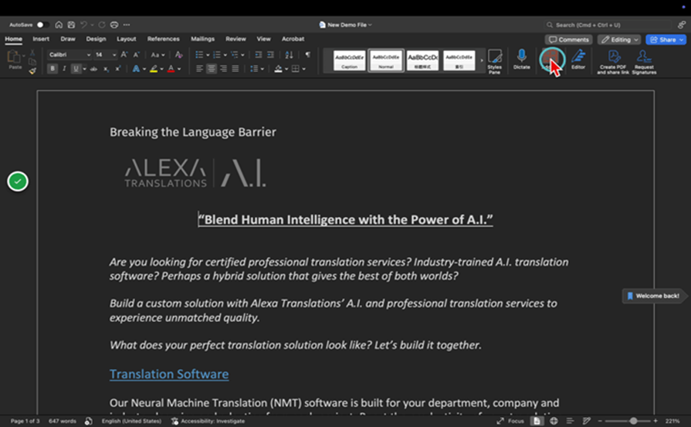Image resolution: width=691 pixels, height=427 pixels.
Task: Click the share-profile icon beside search
Action: click(681, 25)
